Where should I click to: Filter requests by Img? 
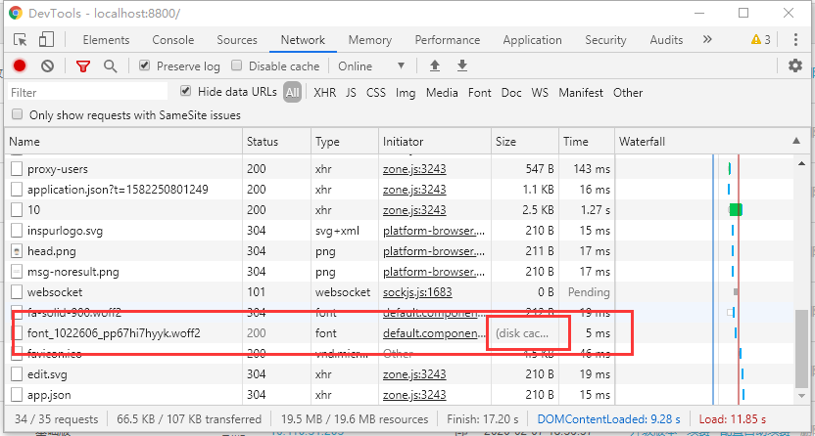406,92
